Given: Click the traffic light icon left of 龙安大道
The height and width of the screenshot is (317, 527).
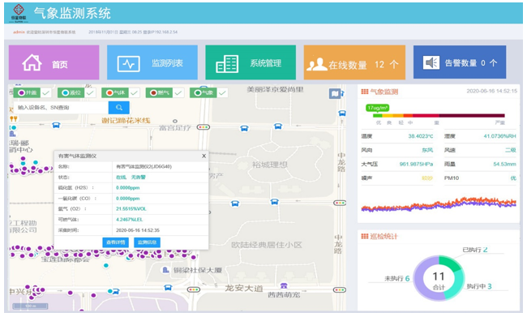Looking at the screenshot, I should click(x=193, y=289).
